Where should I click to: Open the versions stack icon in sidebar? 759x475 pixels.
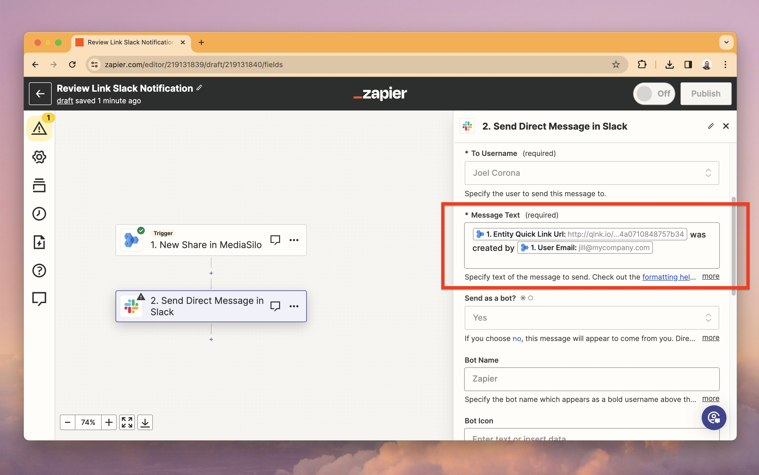coord(39,185)
